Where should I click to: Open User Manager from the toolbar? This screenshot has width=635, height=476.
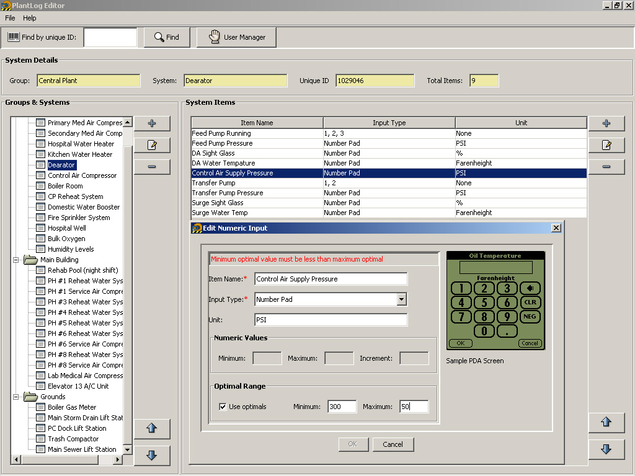coord(236,37)
